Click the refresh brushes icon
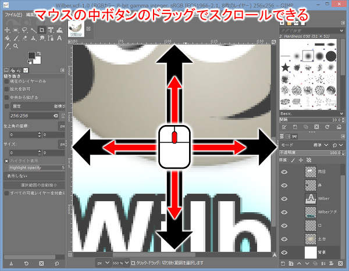This screenshot has height=271, width=349. 327,127
